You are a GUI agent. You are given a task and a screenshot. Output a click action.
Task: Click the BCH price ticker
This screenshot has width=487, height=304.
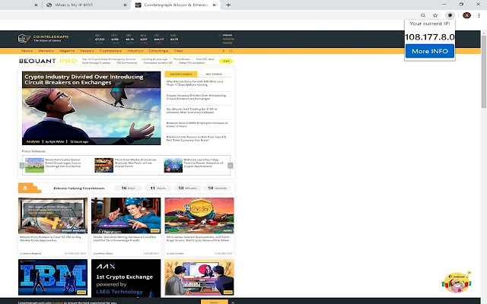pyautogui.click(x=144, y=39)
